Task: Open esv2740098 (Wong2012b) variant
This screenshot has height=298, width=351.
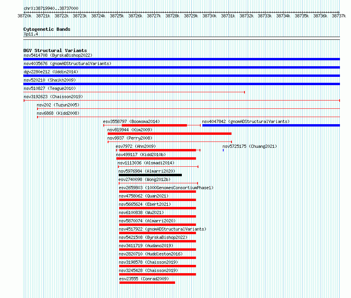Action: pyautogui.click(x=144, y=179)
